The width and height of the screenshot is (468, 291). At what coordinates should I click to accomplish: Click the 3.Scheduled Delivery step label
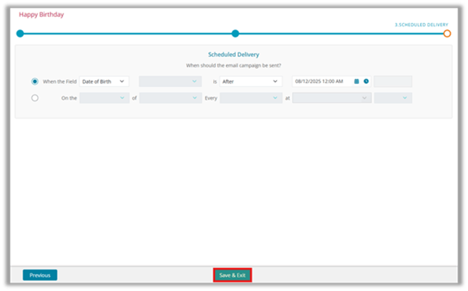tap(421, 25)
